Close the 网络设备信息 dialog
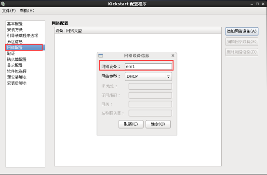Viewport: 267px width, 175px height. 173,56
